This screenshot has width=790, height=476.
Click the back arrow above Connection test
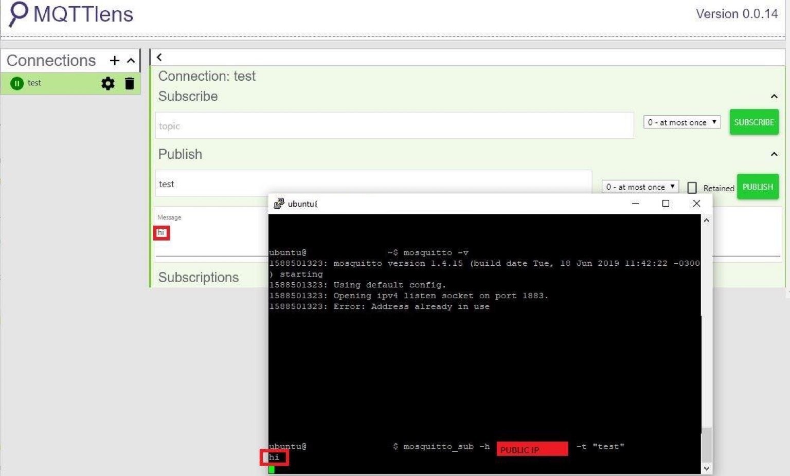coord(159,57)
